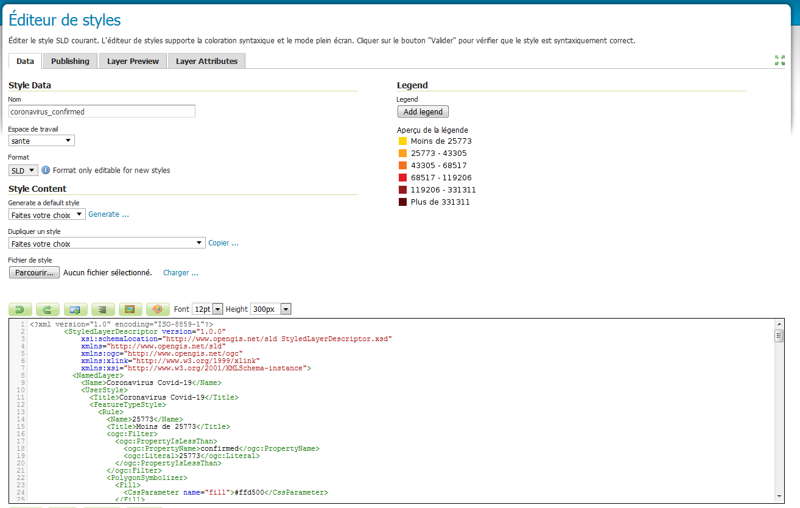Click the undo button in the editor toolbar
The image size is (800, 508).
(x=20, y=309)
